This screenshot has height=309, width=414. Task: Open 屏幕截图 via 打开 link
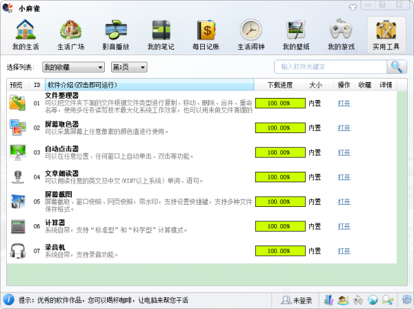pyautogui.click(x=344, y=202)
